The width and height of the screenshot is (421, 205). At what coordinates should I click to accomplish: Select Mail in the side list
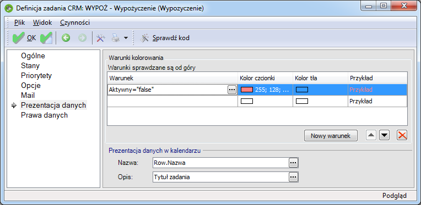(28, 96)
